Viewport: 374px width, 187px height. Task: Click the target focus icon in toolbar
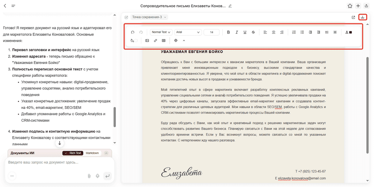(176, 41)
